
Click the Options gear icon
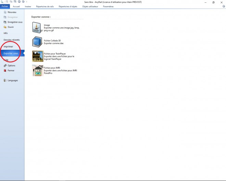pos(5,65)
